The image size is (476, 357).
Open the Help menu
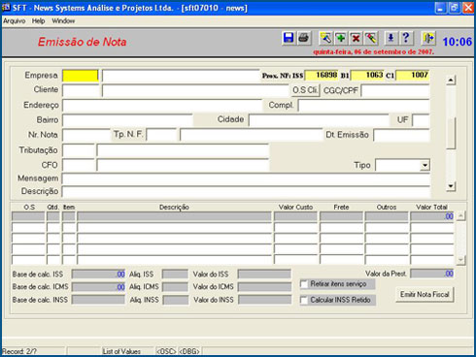coord(38,21)
